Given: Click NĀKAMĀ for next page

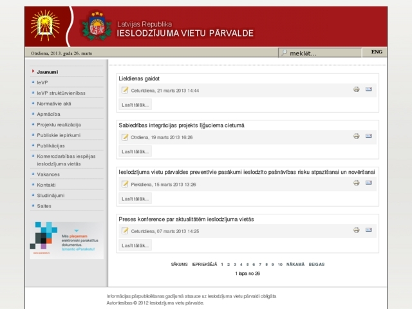Looking at the screenshot, I should click(x=295, y=265).
